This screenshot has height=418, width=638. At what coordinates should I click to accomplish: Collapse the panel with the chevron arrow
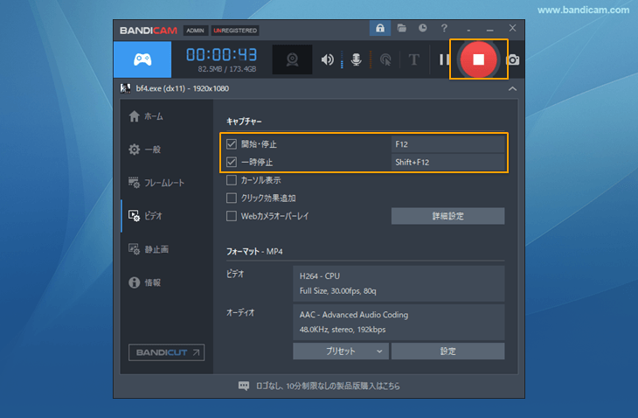coord(512,88)
